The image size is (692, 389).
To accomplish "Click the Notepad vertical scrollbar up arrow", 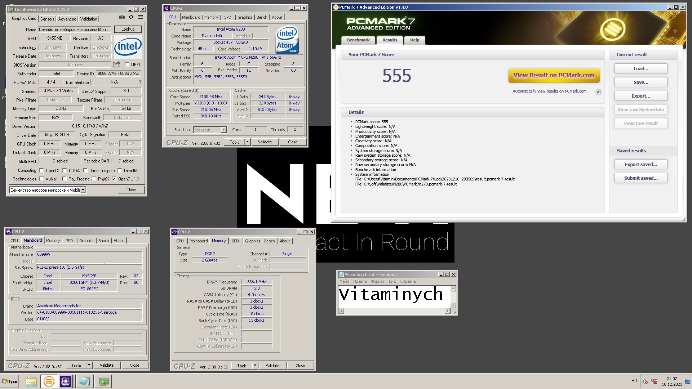I will click(x=453, y=289).
